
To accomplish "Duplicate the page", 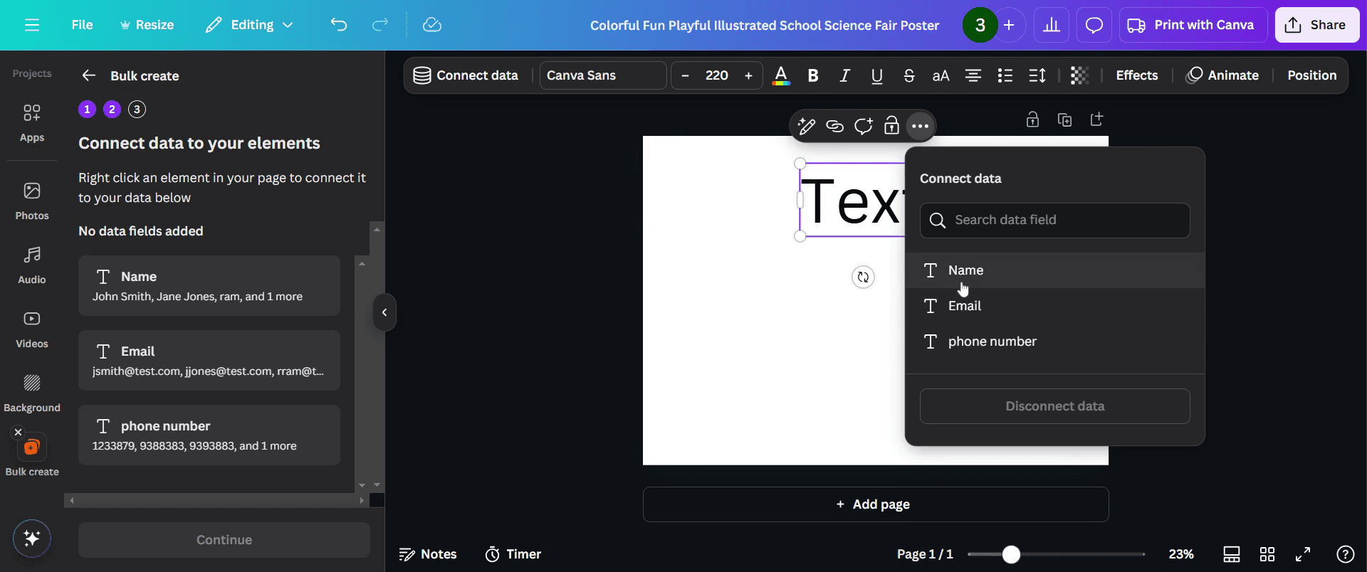I will coord(1065,120).
